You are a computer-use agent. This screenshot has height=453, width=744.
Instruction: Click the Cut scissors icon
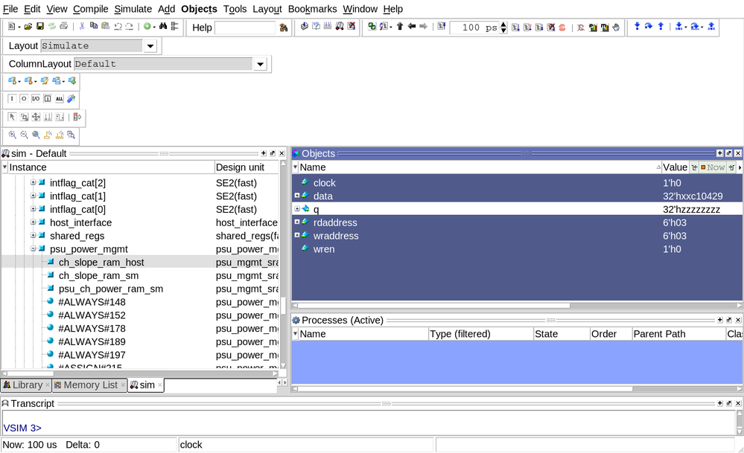click(82, 27)
